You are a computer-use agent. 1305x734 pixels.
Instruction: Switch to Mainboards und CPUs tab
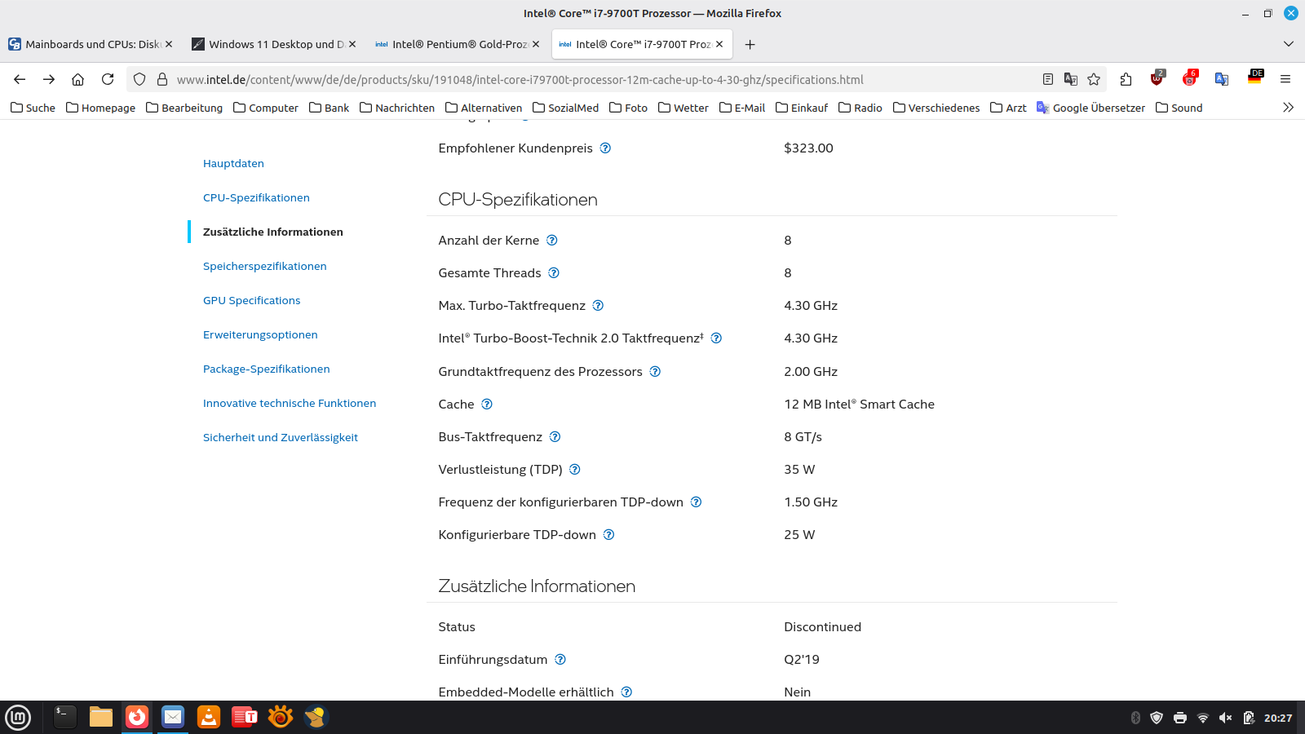coord(91,44)
